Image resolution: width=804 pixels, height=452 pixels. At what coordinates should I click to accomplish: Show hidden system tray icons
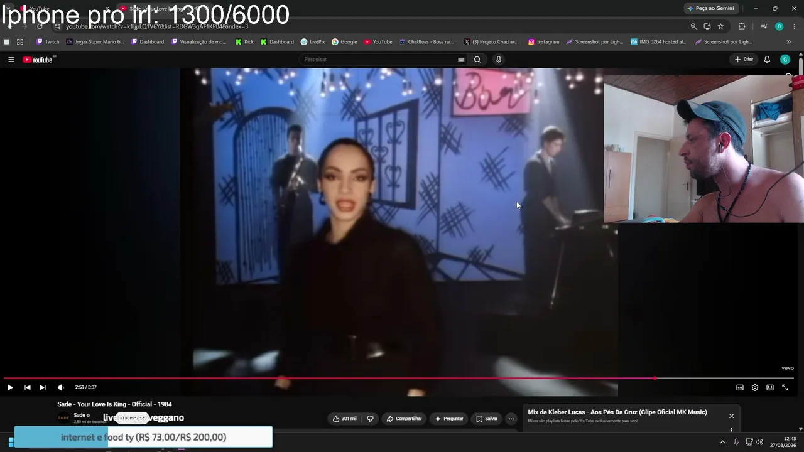click(x=722, y=442)
